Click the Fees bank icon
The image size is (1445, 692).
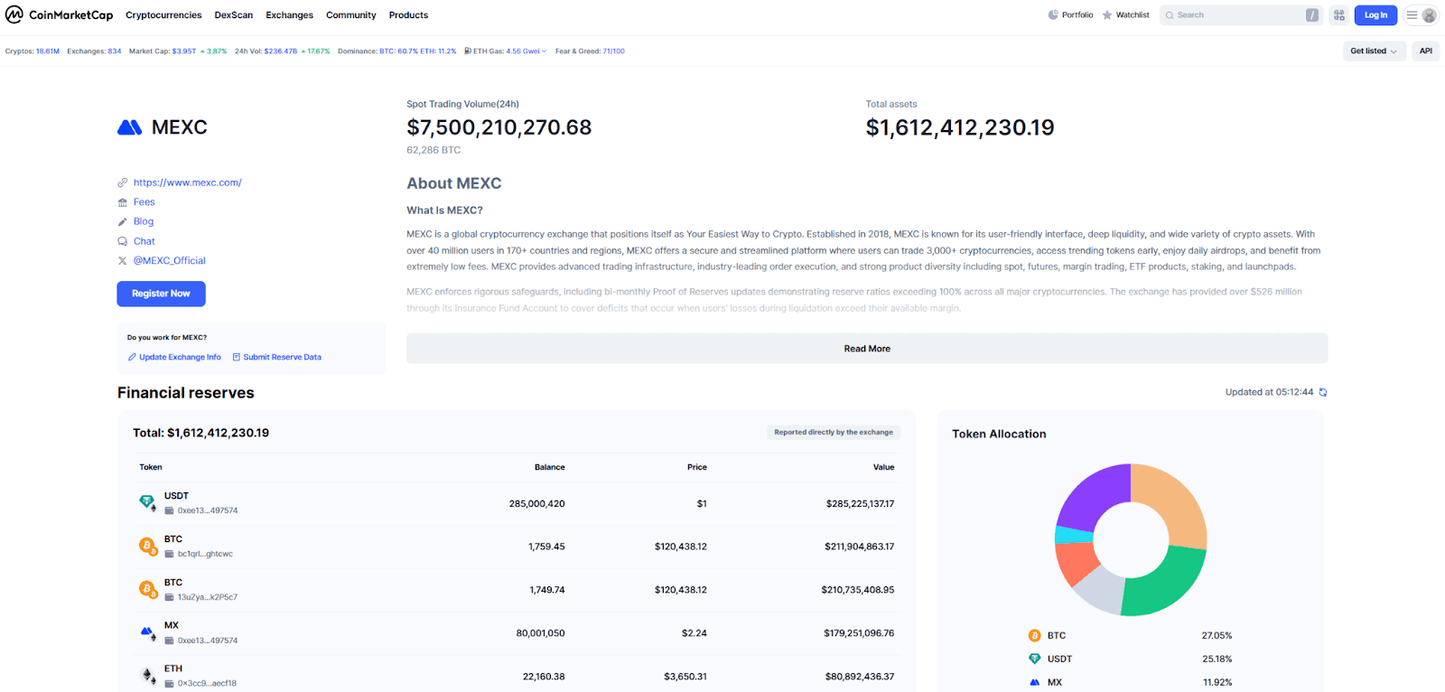click(123, 202)
